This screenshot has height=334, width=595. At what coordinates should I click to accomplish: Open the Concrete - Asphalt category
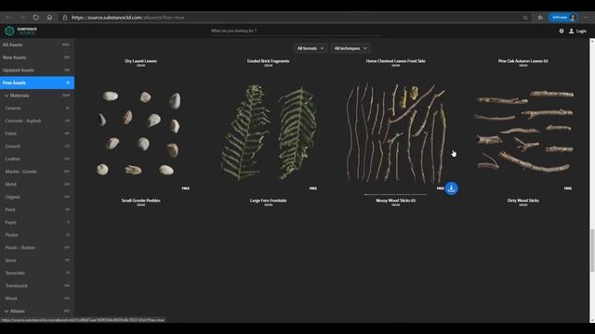point(37,121)
